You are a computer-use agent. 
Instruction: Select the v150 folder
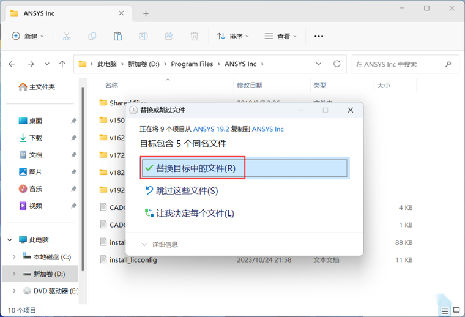pos(112,121)
